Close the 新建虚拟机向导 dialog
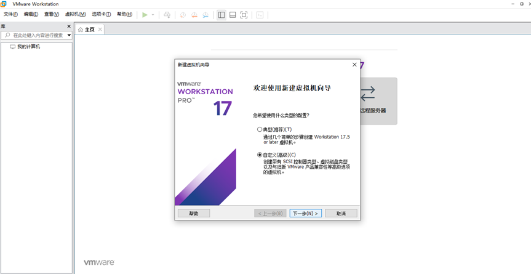 pyautogui.click(x=354, y=65)
